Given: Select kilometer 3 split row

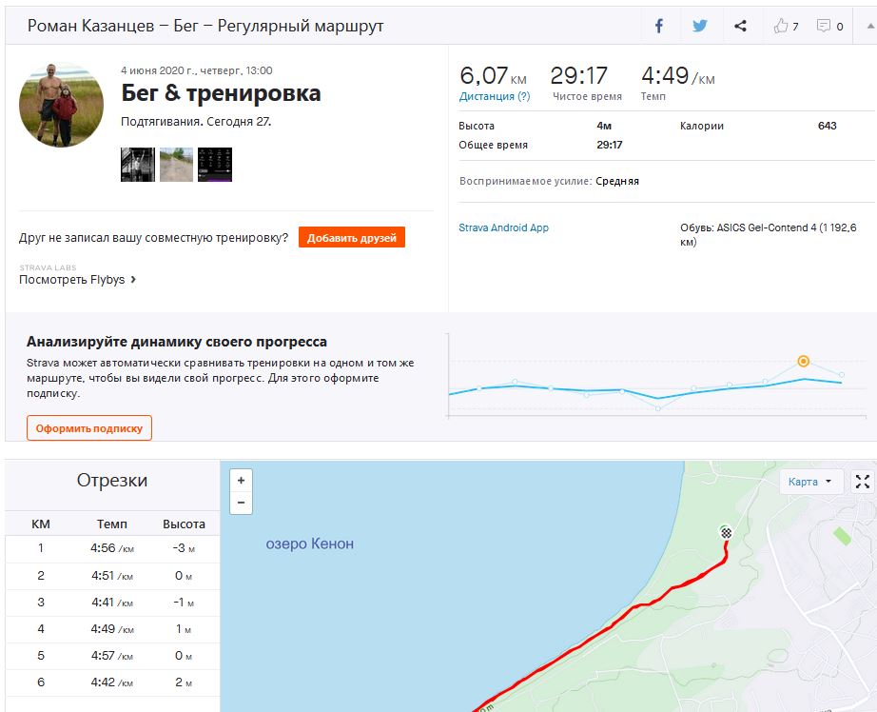Looking at the screenshot, I should tap(112, 603).
